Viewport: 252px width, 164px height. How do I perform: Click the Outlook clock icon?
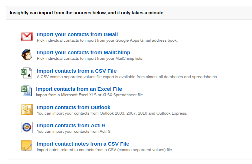[27, 109]
